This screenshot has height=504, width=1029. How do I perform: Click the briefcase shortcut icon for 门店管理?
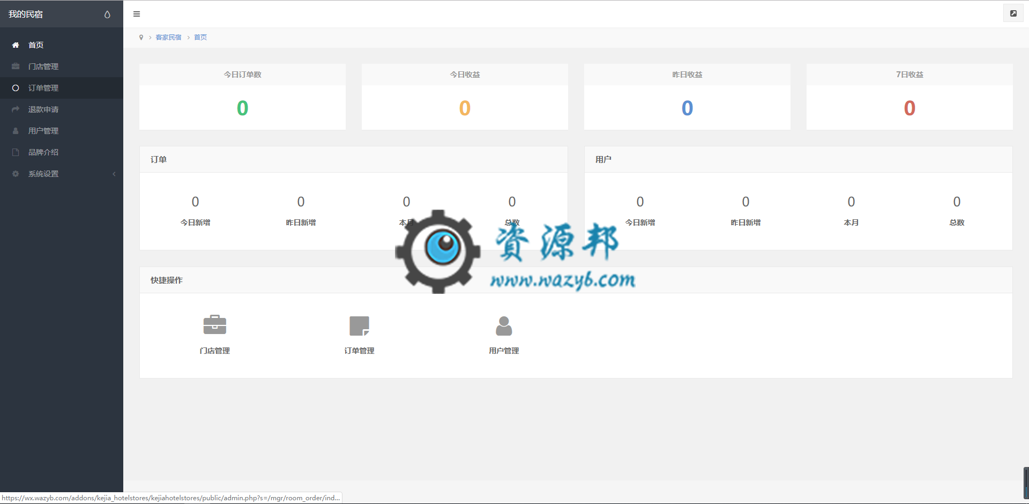tap(215, 325)
